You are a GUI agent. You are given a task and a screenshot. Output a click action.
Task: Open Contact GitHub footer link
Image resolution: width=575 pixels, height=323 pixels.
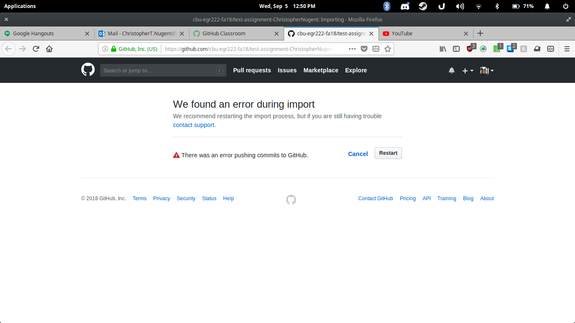tap(375, 199)
